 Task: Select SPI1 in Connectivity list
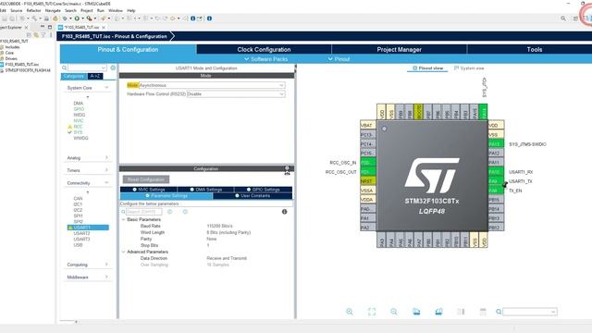78,216
